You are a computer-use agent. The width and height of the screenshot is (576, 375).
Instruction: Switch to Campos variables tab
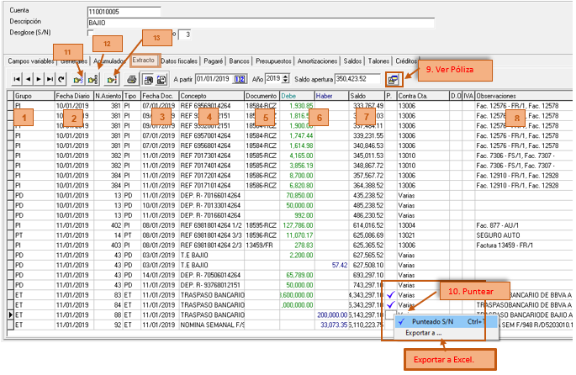click(31, 61)
